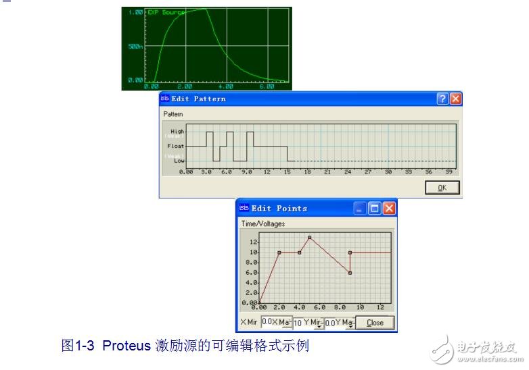This screenshot has height=370, width=529.
Task: Click the figure caption '图1-3 Proteus'
Action: (x=106, y=346)
